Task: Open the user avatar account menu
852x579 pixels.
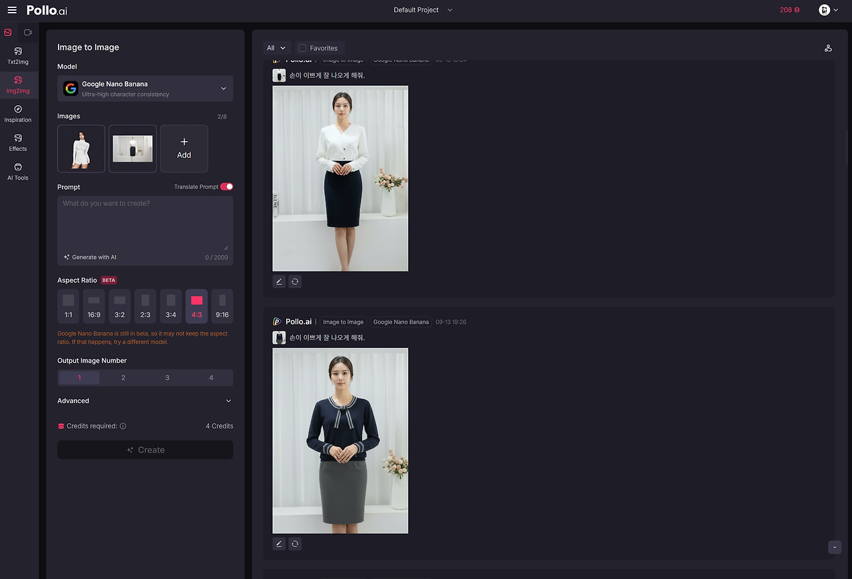Action: click(x=828, y=10)
